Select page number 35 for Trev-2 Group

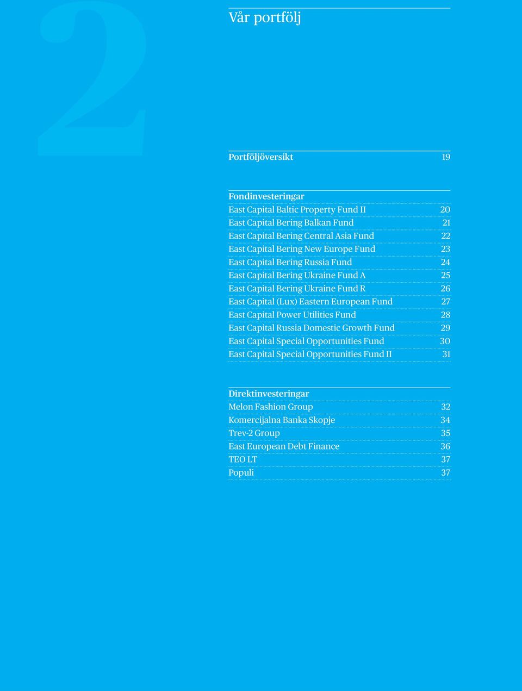[445, 433]
